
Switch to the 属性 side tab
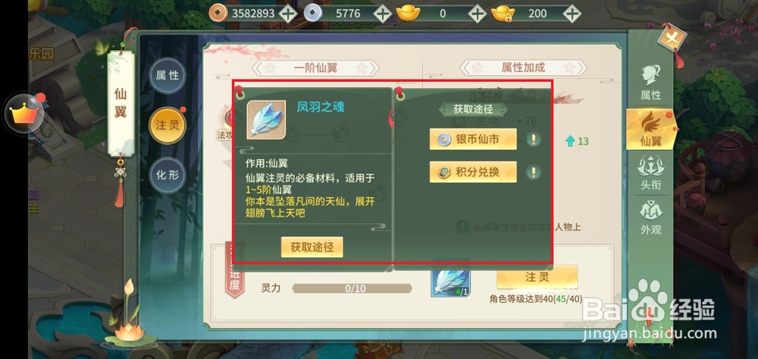tap(650, 83)
